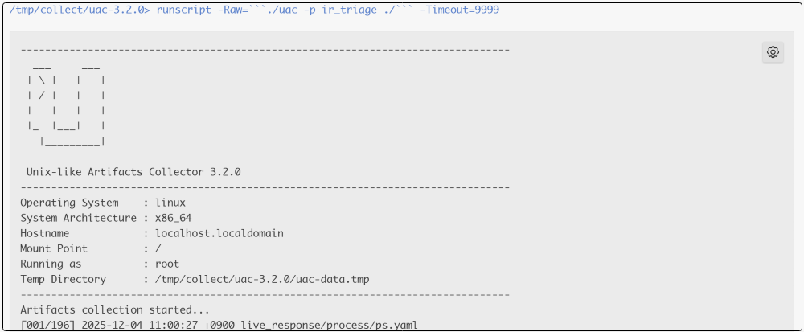Click the Artifacts collection started message
This screenshot has width=804, height=332.
115,309
